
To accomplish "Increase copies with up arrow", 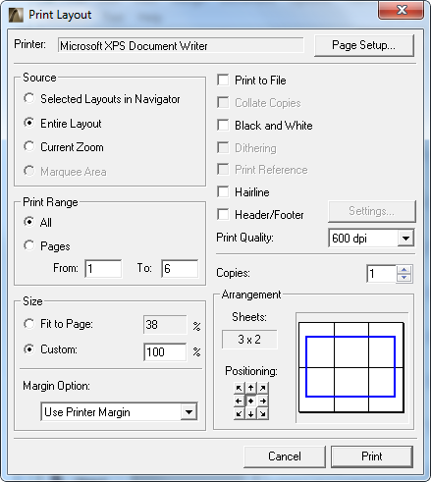I will [x=404, y=270].
